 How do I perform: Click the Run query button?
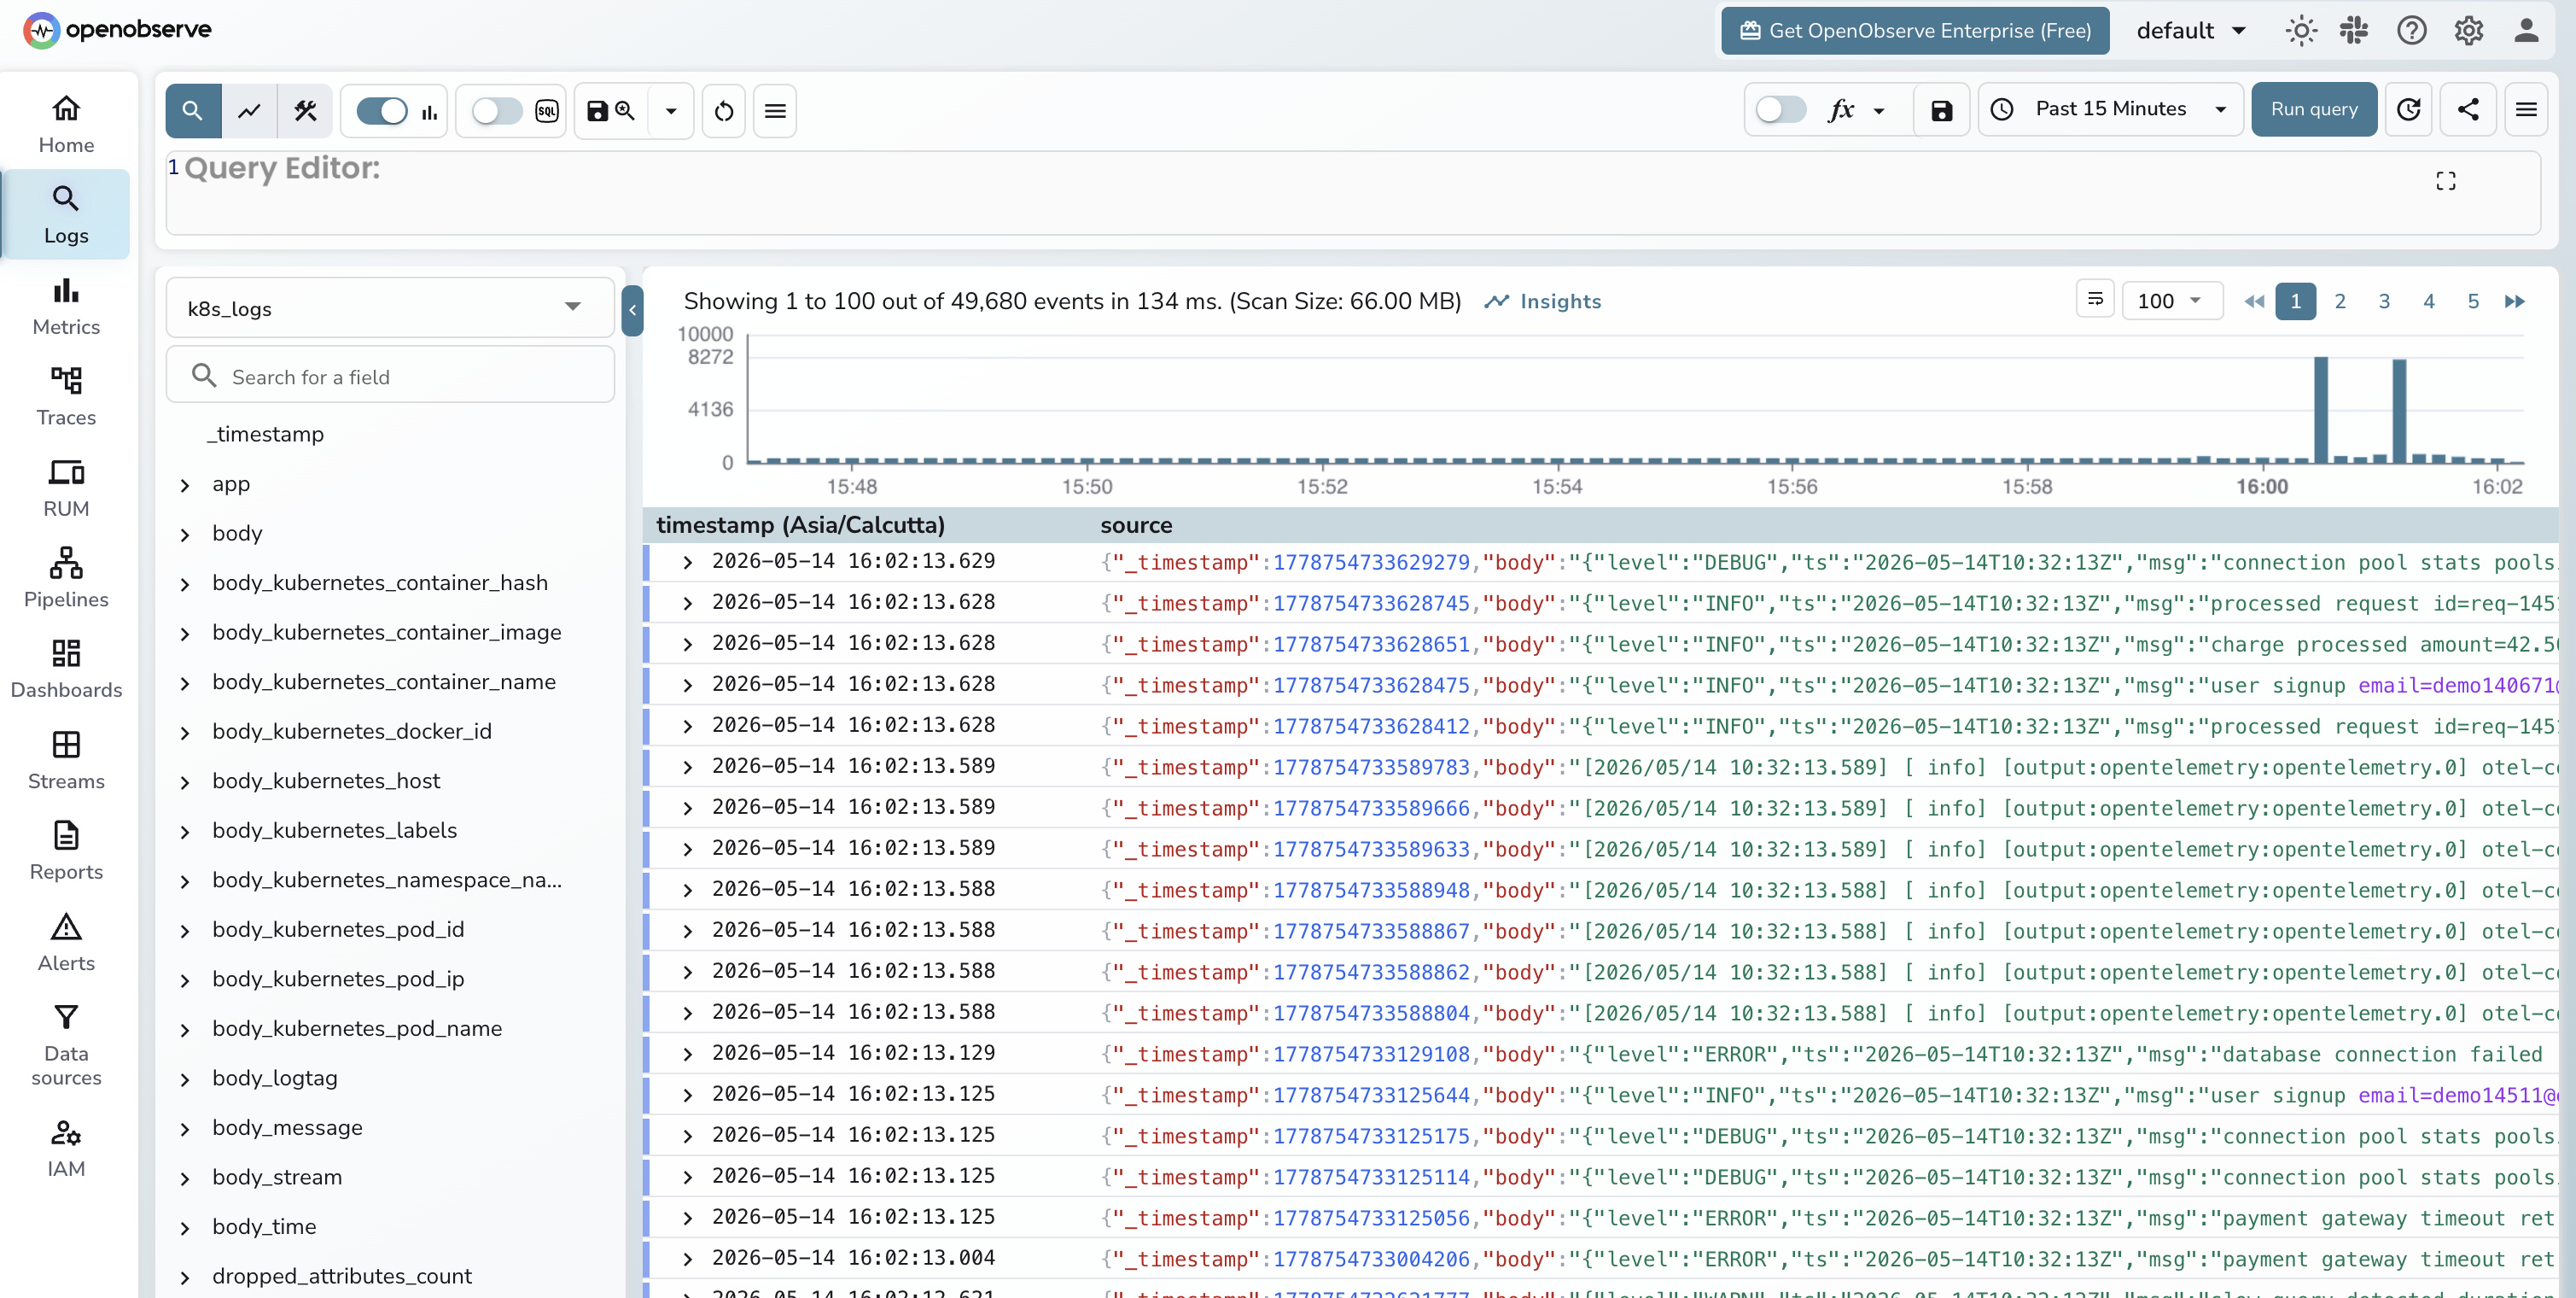(2314, 109)
